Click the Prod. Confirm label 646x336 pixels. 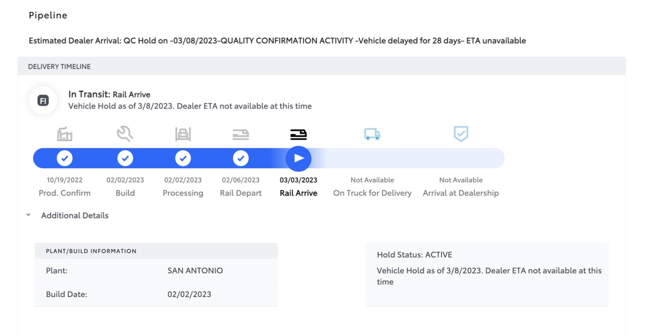pos(65,193)
